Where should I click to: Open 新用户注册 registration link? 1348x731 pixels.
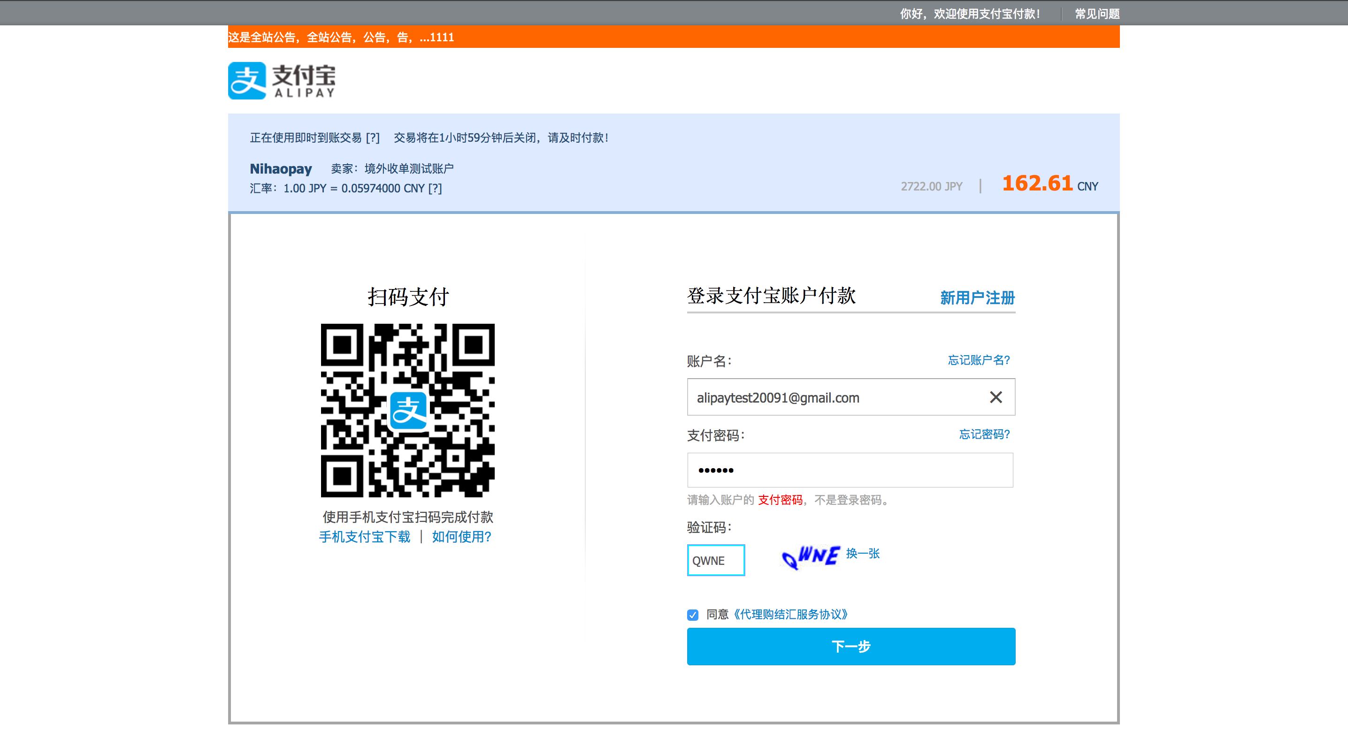[976, 298]
